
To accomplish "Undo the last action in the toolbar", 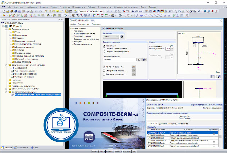I will (37, 11).
